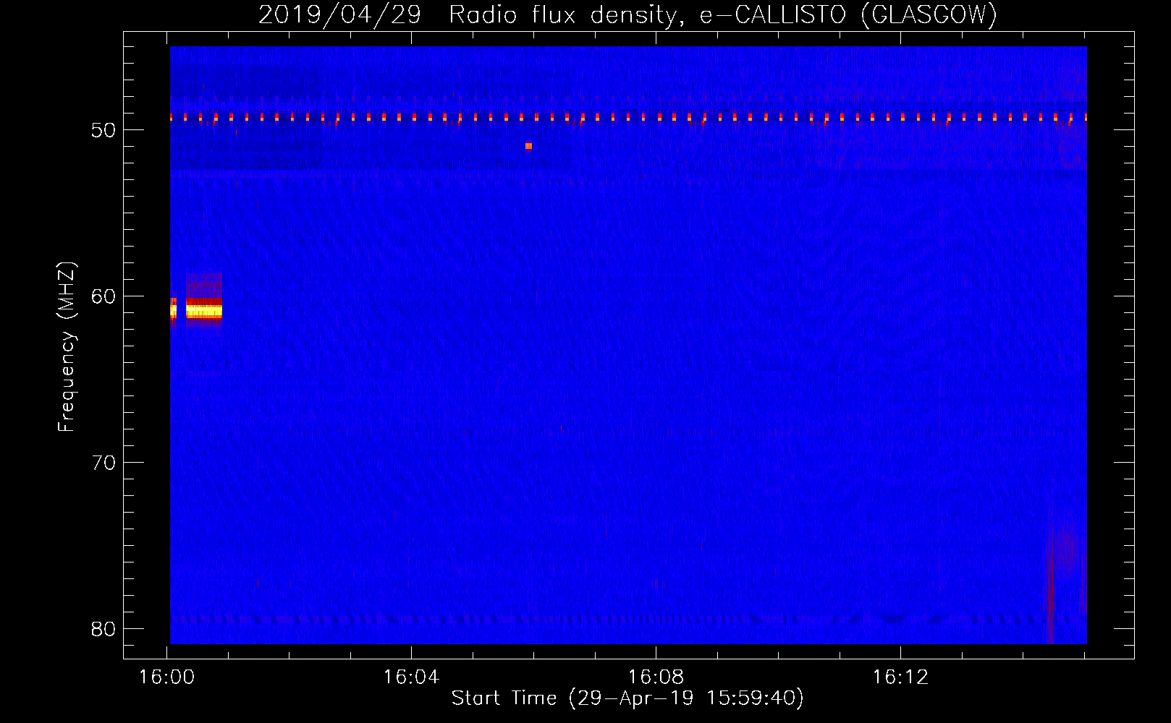Click the 60 frequency tick label
Screen dimensions: 1171x723
[103, 296]
